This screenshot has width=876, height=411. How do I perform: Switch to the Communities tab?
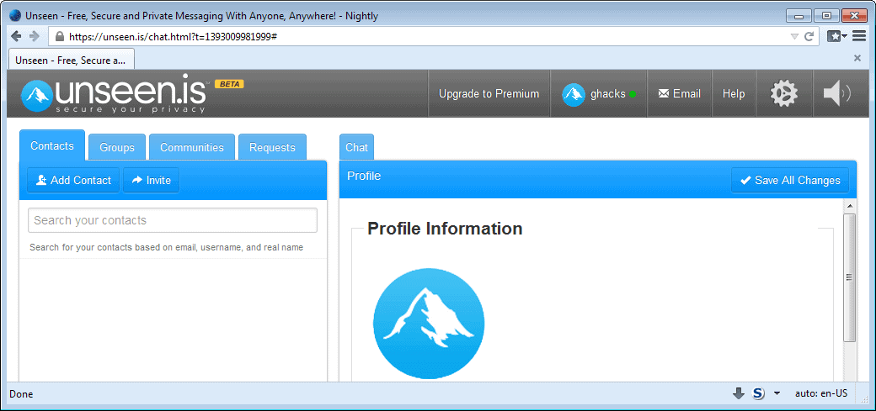[x=192, y=147]
